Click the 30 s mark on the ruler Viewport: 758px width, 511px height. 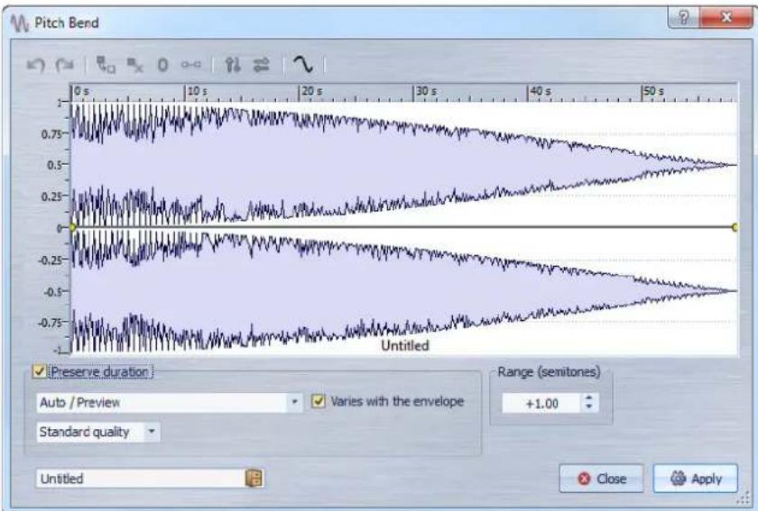point(426,91)
